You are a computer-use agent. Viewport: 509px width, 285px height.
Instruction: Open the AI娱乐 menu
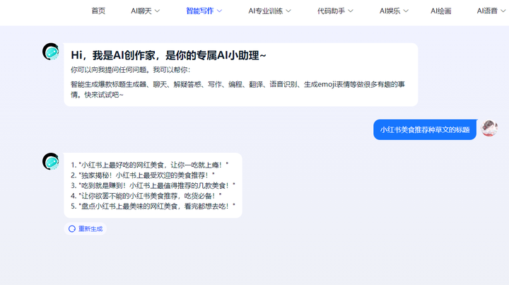tap(394, 11)
